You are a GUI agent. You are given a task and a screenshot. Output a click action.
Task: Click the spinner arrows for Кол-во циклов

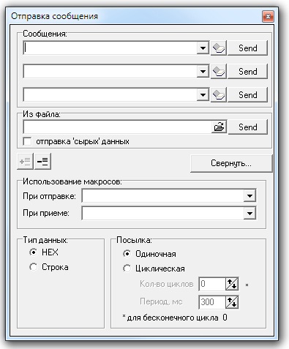click(232, 284)
